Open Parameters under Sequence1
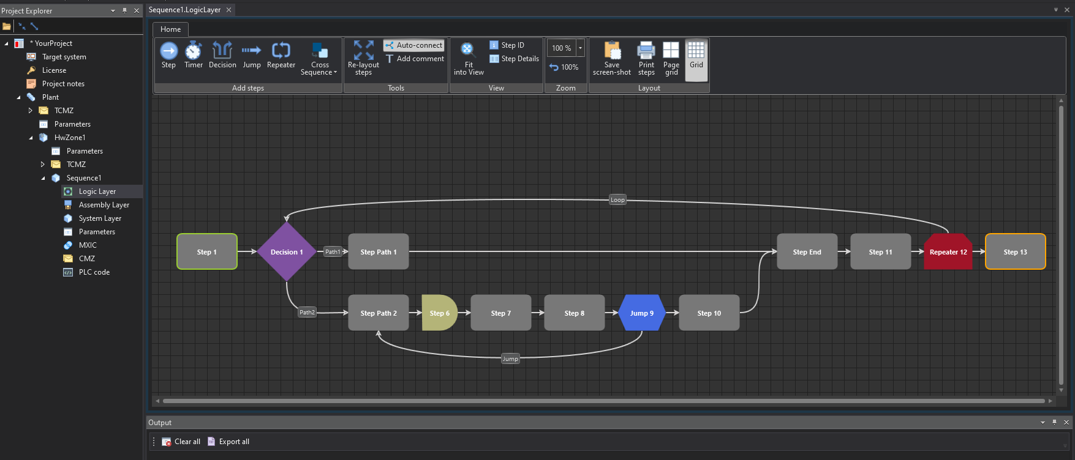Viewport: 1075px width, 460px height. coord(97,232)
